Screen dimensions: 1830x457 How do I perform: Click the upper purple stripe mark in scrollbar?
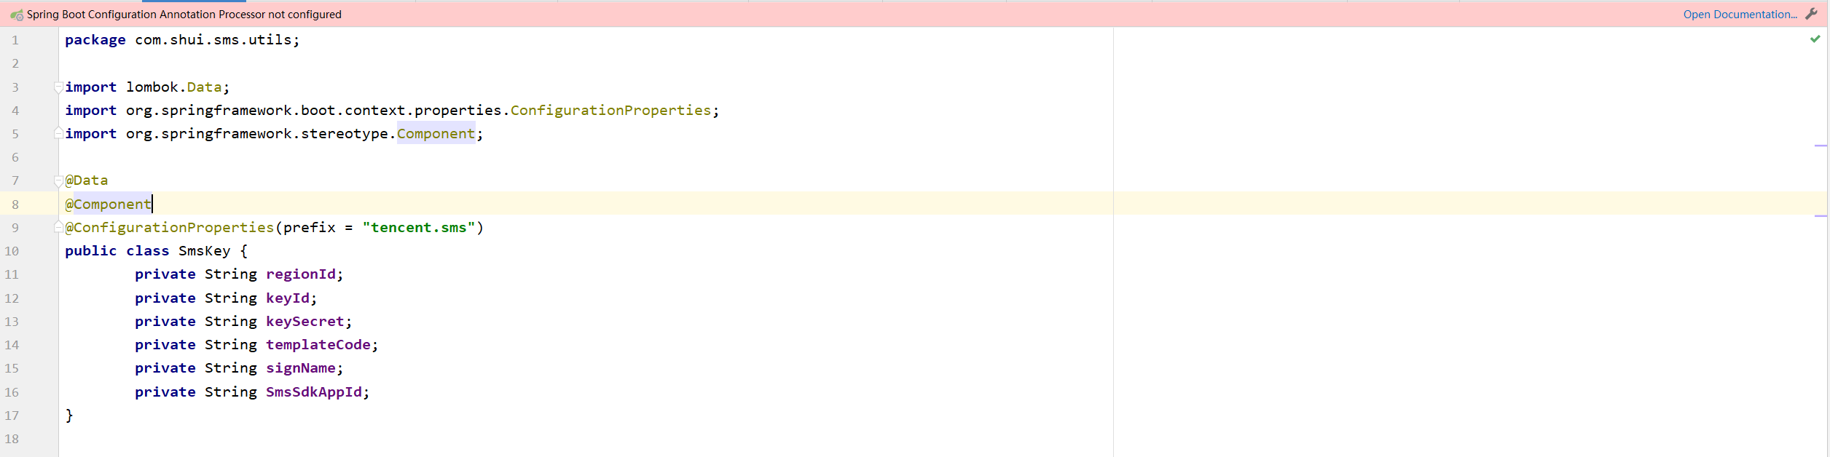1821,146
